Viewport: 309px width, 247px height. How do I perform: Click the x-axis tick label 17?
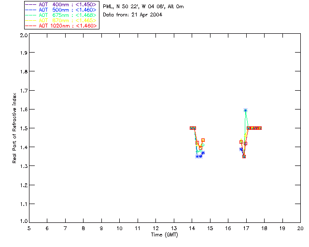[246, 229]
